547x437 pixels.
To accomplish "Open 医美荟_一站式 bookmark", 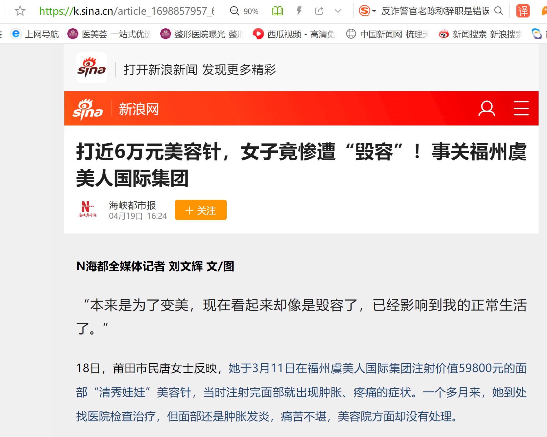I will pyautogui.click(x=109, y=34).
